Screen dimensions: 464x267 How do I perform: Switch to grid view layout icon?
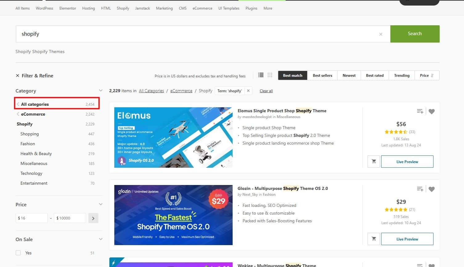point(270,75)
